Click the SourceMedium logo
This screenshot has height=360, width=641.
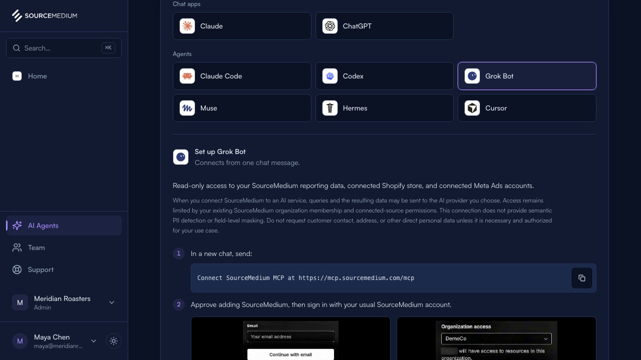click(x=45, y=15)
